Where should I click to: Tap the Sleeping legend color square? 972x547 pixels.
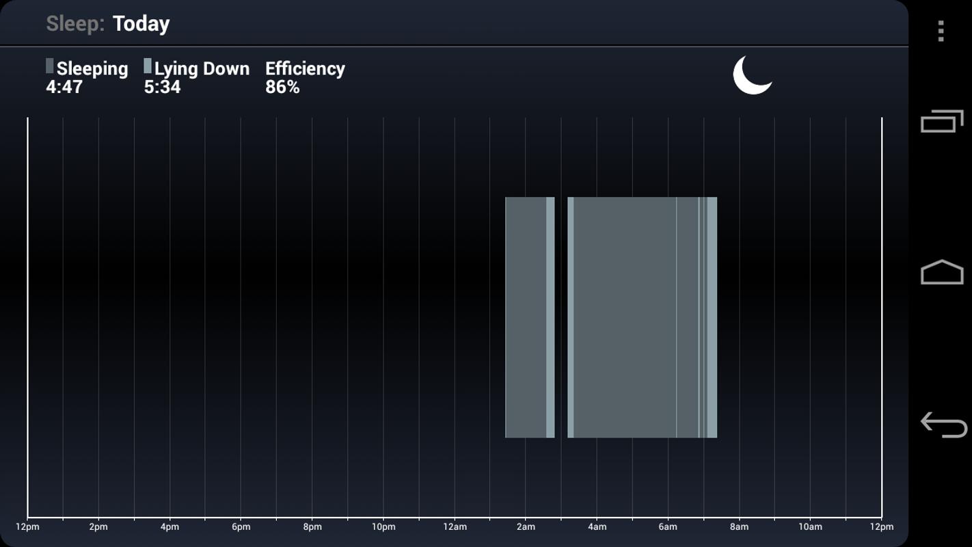[49, 66]
